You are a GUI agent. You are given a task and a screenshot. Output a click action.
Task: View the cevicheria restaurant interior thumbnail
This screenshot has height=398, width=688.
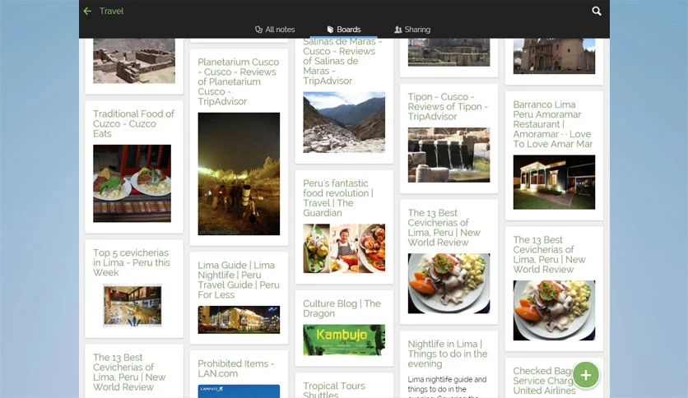pyautogui.click(x=132, y=305)
